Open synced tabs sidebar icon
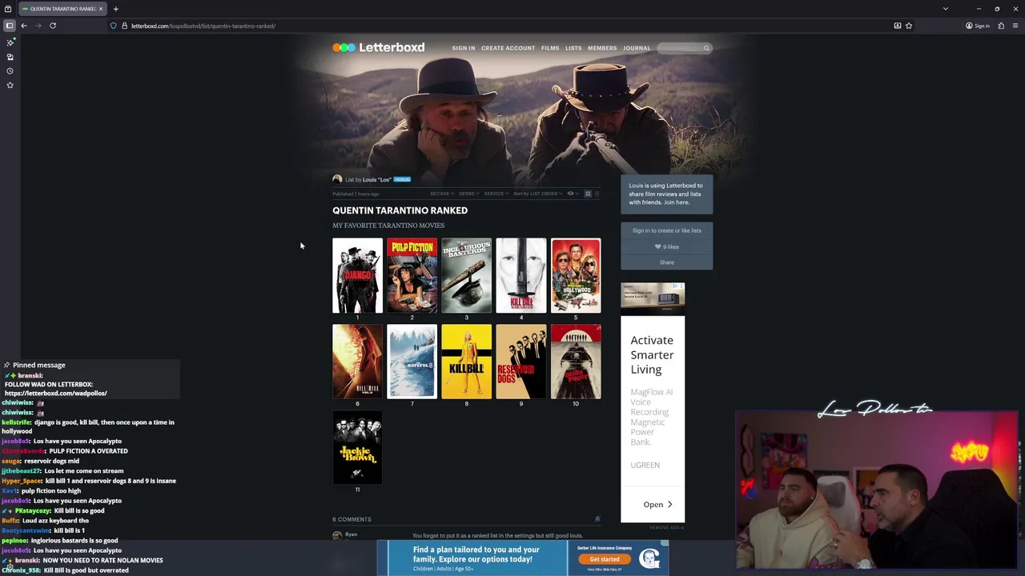The width and height of the screenshot is (1025, 576). point(10,57)
